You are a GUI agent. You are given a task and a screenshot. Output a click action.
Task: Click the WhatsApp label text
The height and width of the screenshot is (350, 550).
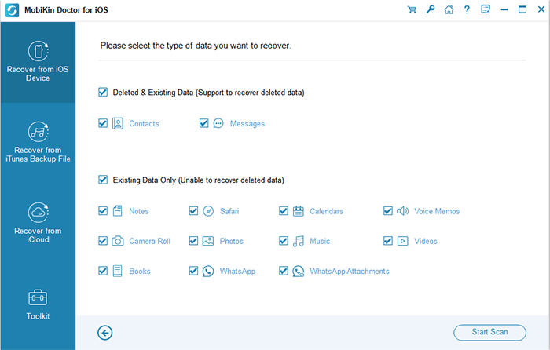click(x=237, y=272)
